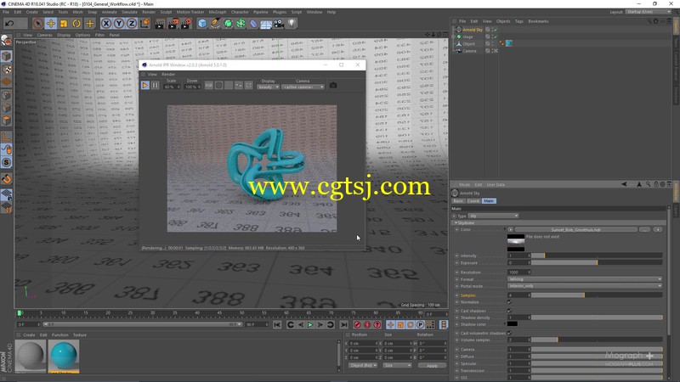
Task: Activate the Move tool
Action: pos(51,24)
